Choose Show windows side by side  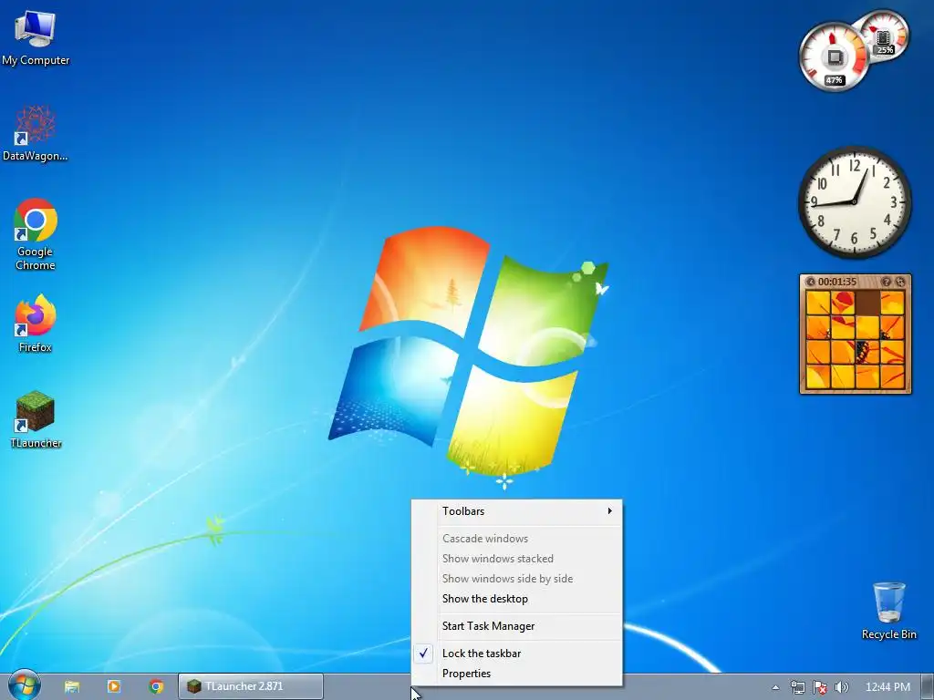517,579
